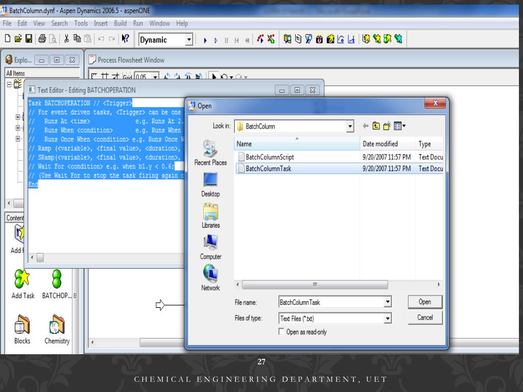
Task: Click the End line in Text Editor
Action: click(33, 184)
